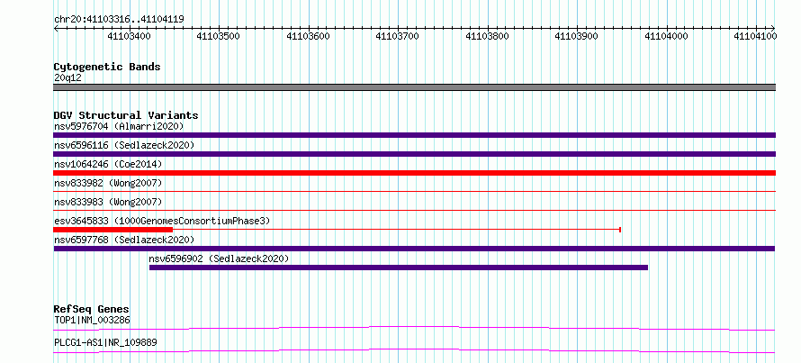
Task: Click the left arrowhead of the ruler
Action: coord(56,28)
